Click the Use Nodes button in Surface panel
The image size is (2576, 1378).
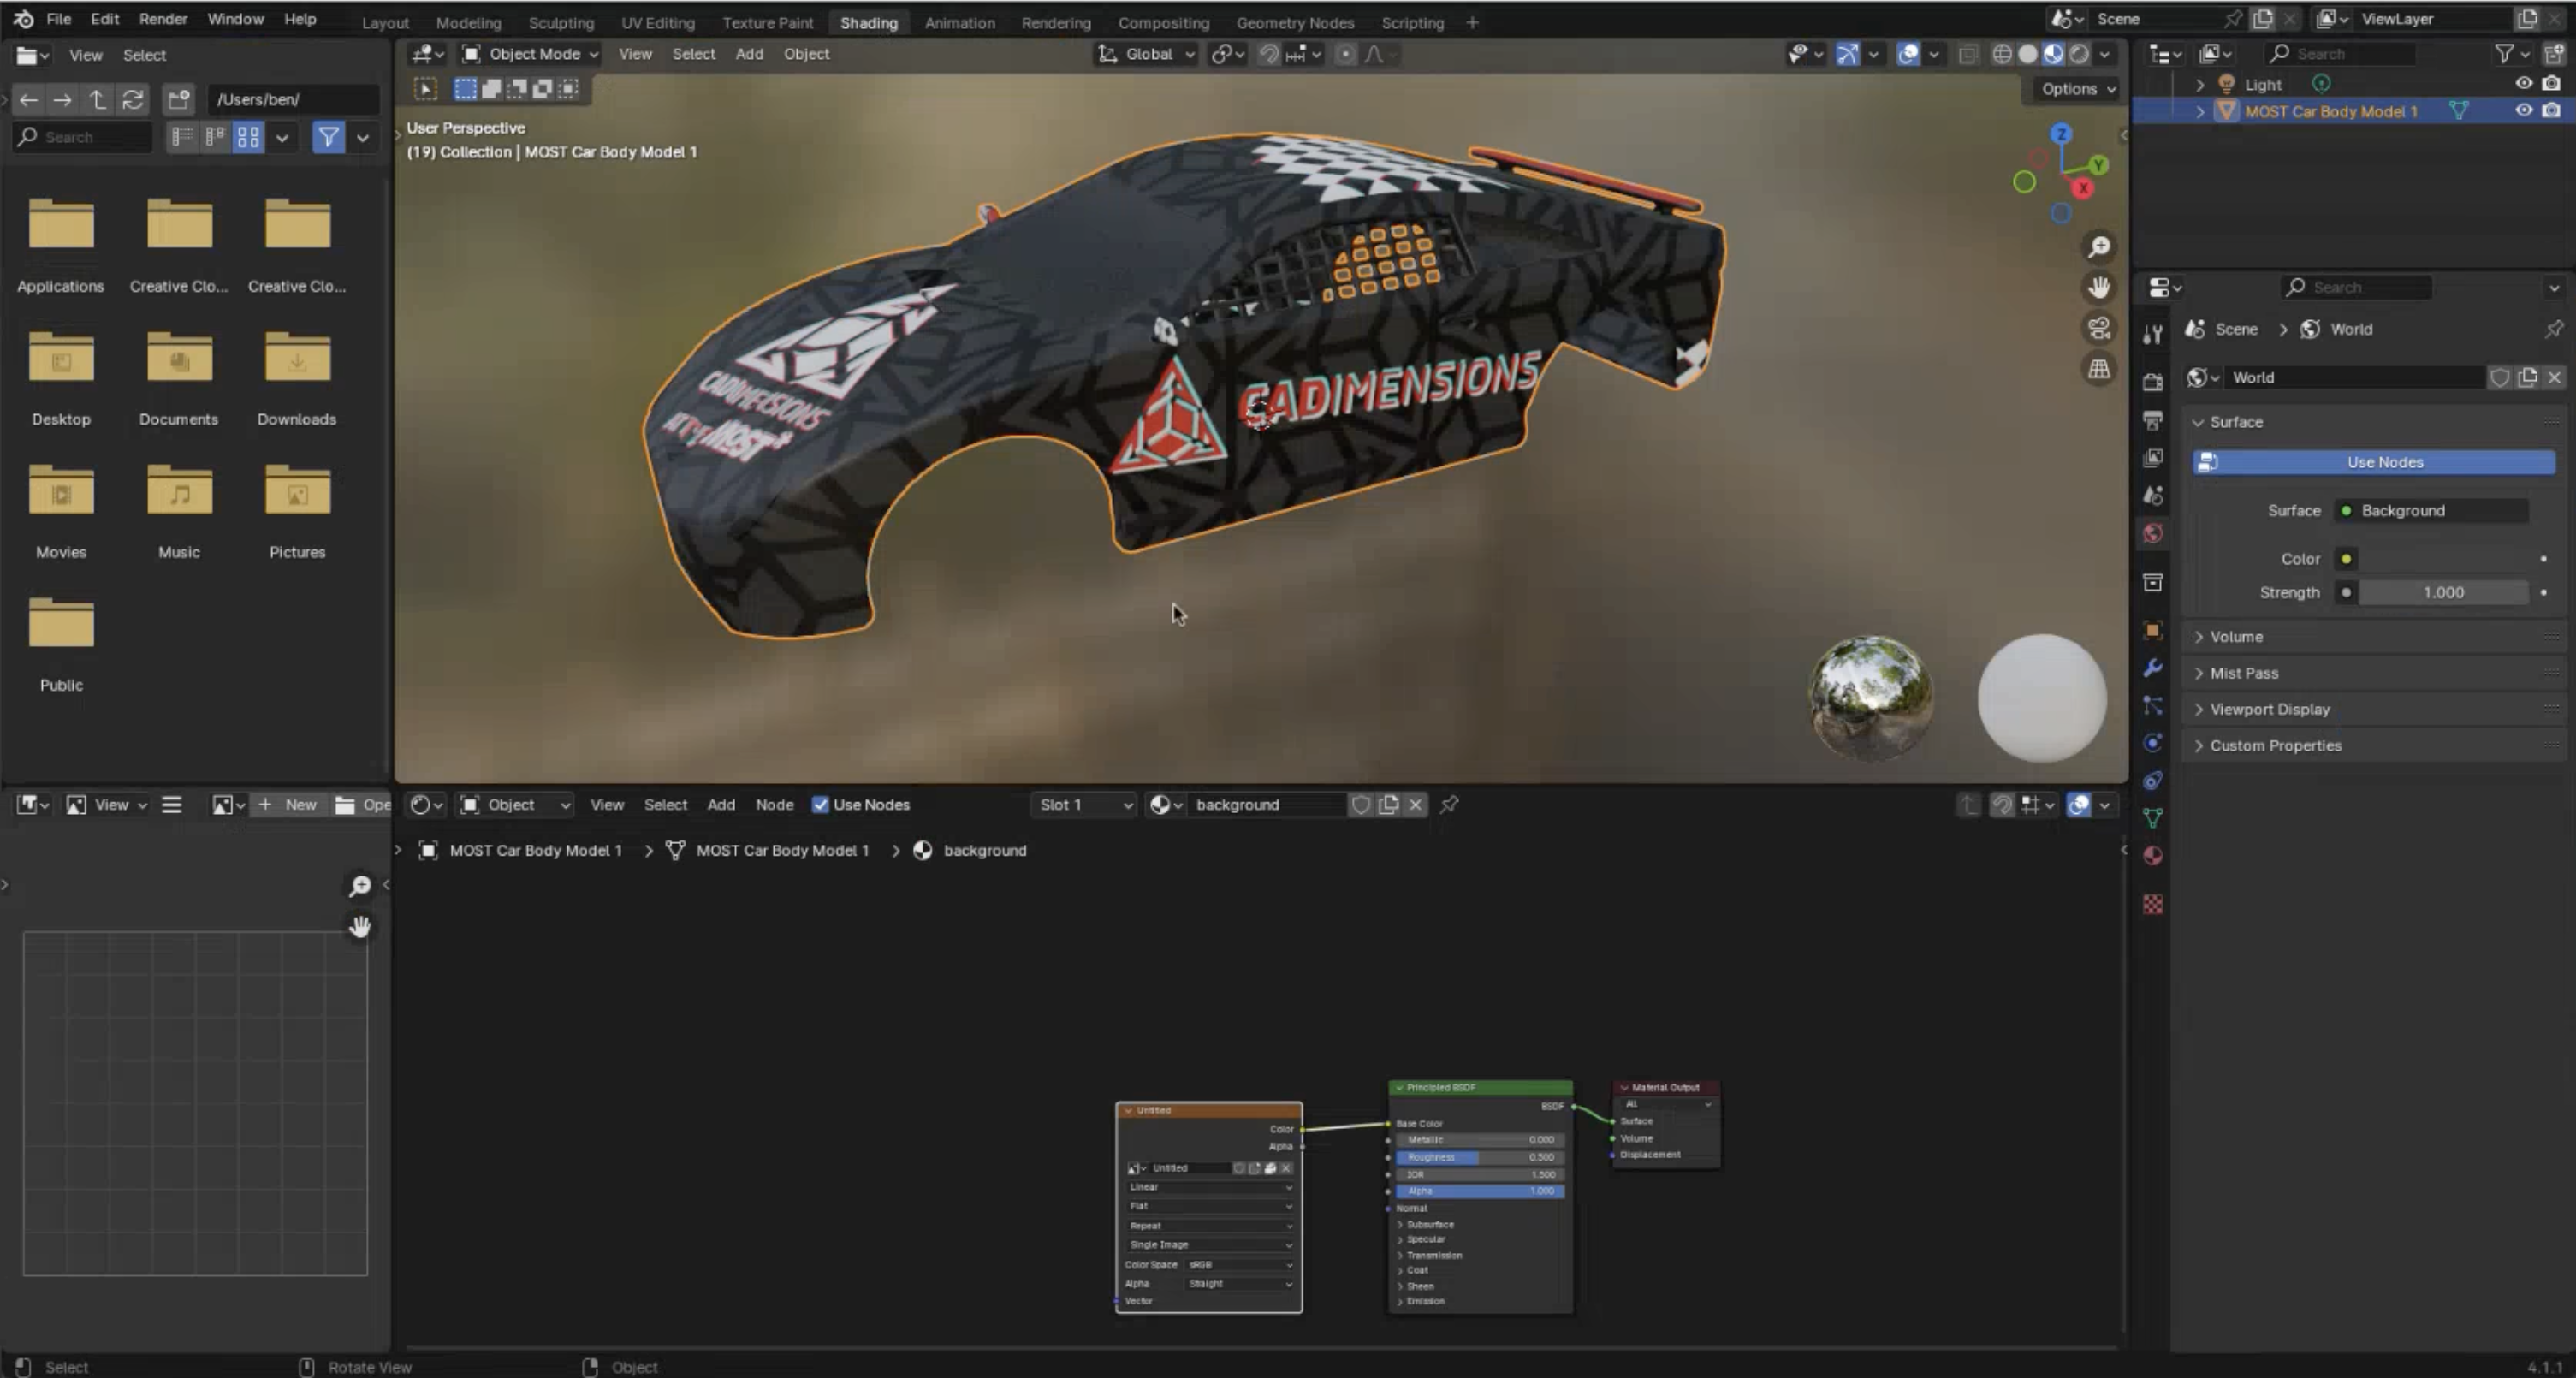pos(2374,462)
